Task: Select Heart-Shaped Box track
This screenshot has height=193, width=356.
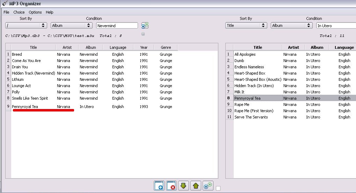Action: 250,73
